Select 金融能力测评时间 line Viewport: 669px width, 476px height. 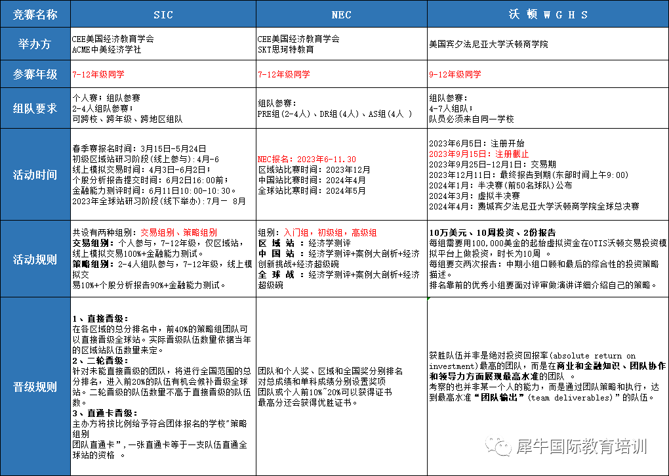[x=154, y=191]
